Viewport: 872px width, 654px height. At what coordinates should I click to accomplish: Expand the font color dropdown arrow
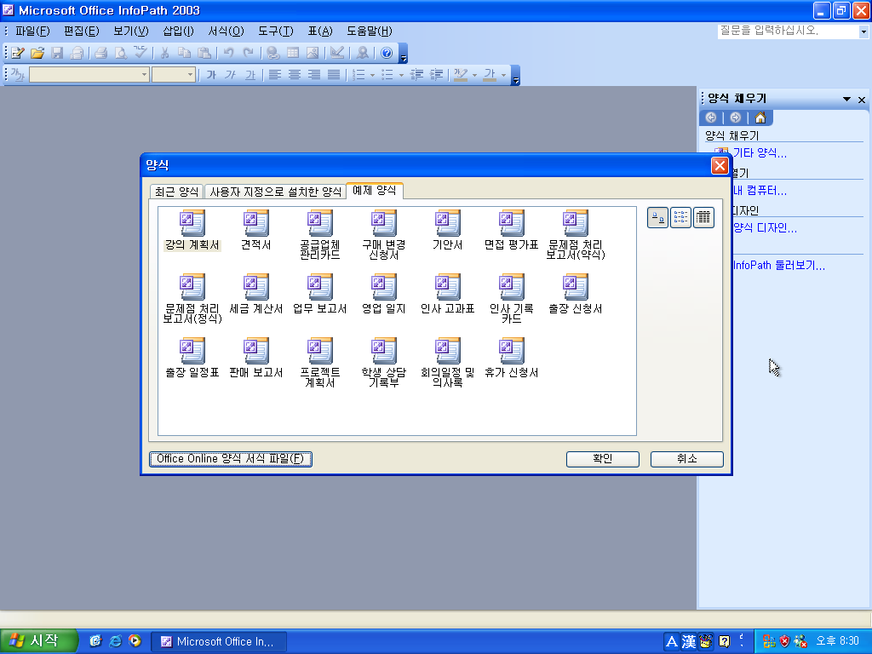pos(504,75)
